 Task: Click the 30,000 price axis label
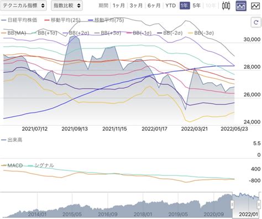coord(252,39)
